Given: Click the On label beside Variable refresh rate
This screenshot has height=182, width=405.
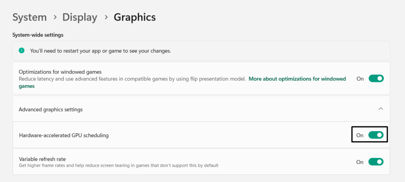Looking at the screenshot, I should click(x=360, y=162).
